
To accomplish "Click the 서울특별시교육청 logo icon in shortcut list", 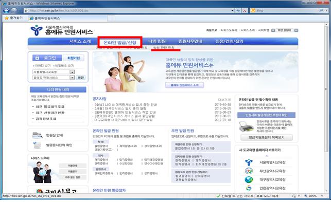I will [x=249, y=162].
